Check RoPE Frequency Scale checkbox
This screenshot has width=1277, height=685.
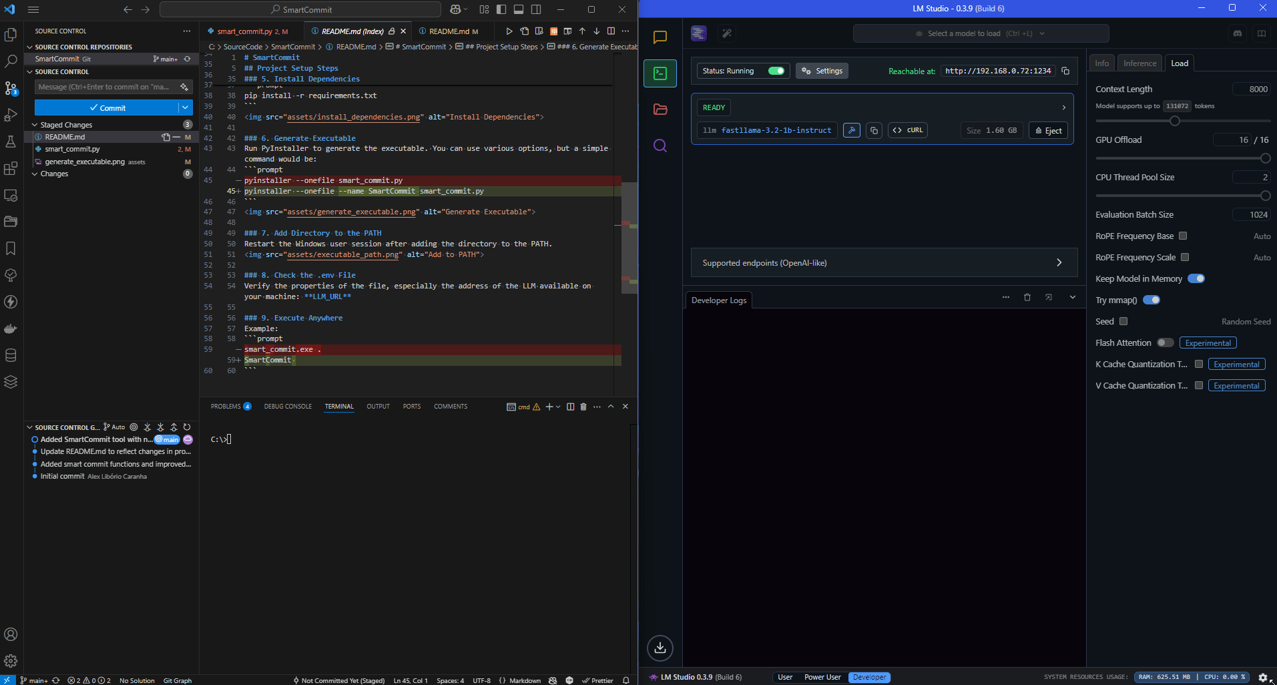point(1185,258)
